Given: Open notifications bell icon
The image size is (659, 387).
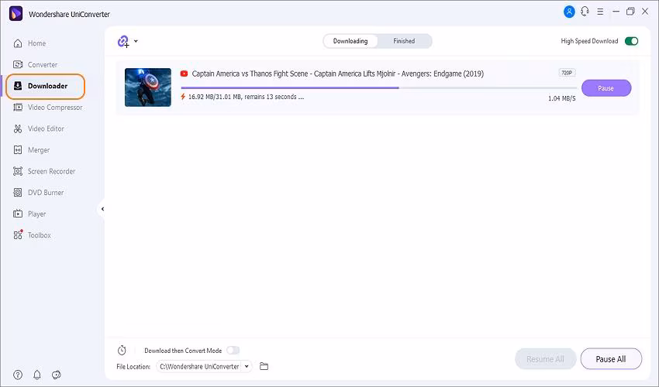Looking at the screenshot, I should coord(37,375).
